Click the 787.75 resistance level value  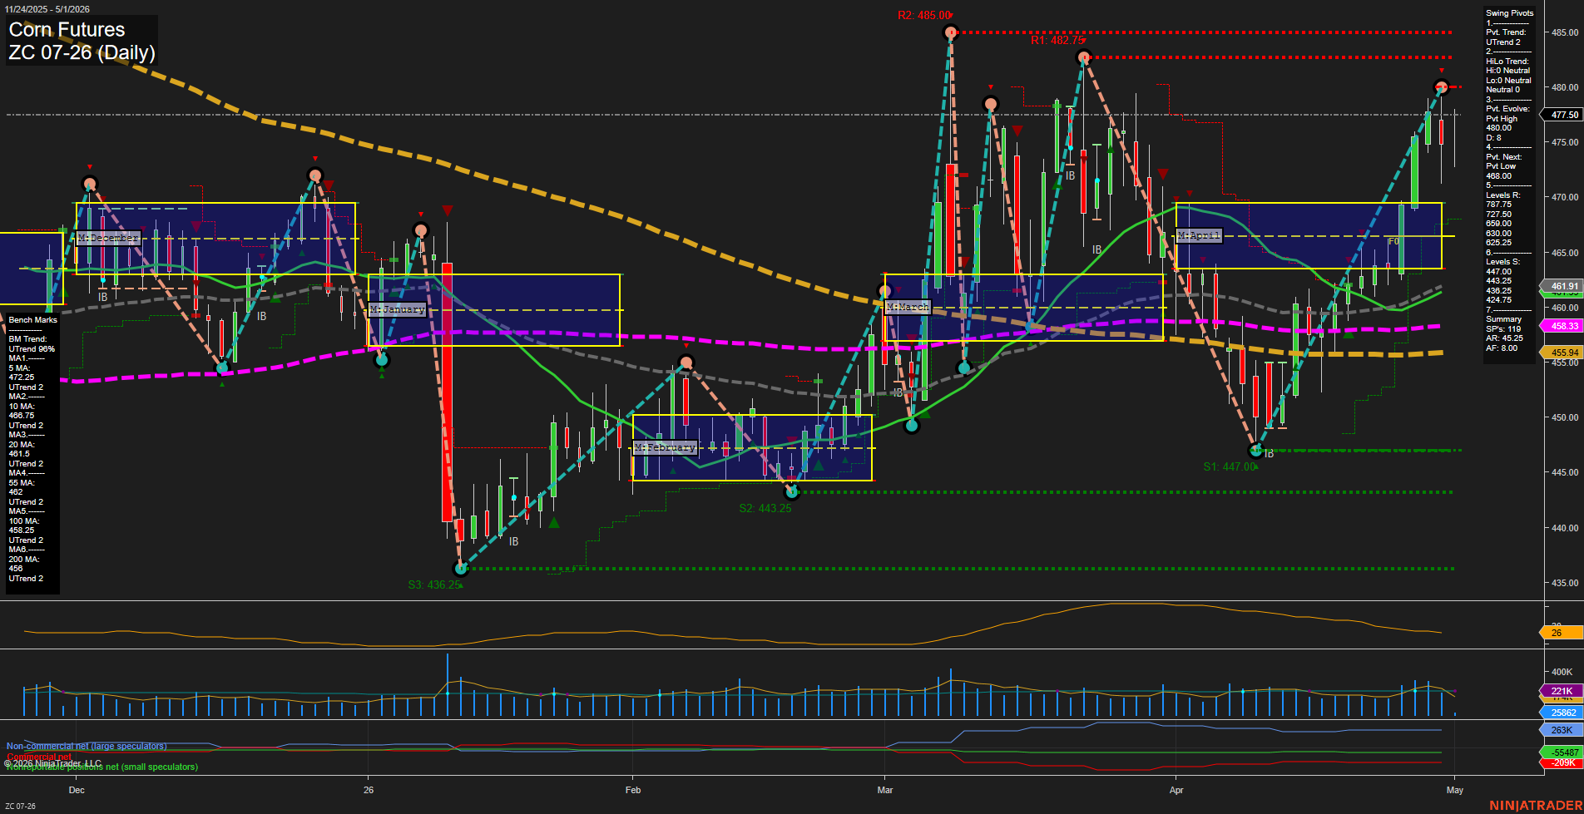coord(1499,205)
